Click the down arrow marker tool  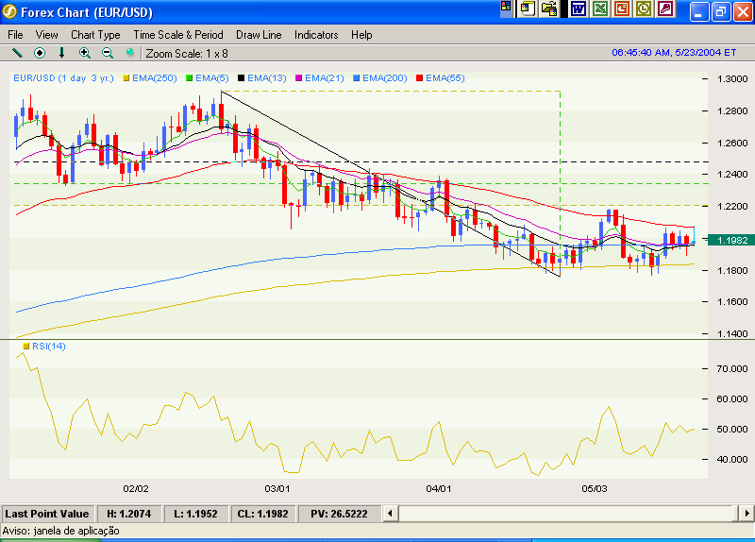[62, 53]
